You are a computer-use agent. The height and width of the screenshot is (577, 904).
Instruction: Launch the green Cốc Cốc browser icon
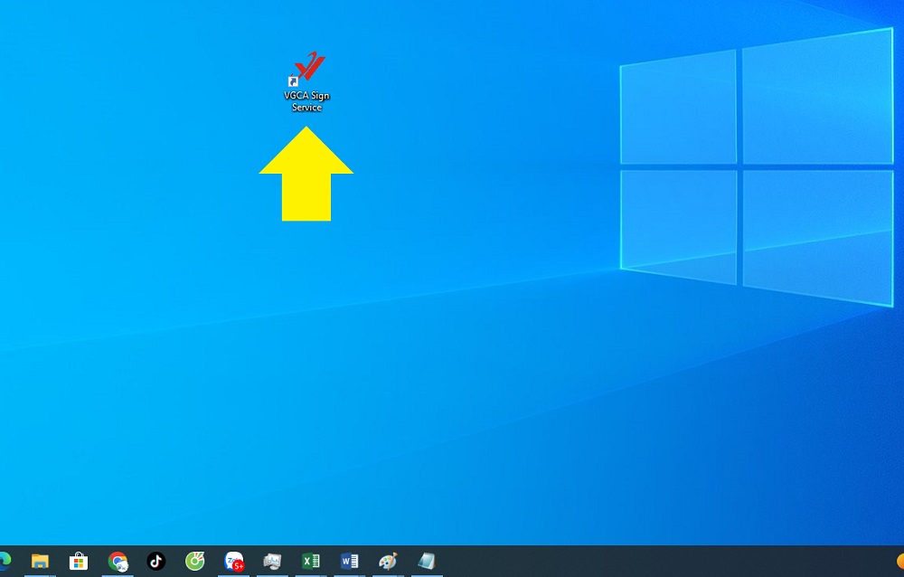point(195,562)
